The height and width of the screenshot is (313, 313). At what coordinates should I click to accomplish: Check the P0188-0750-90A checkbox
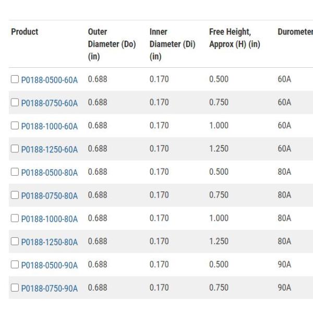15,288
